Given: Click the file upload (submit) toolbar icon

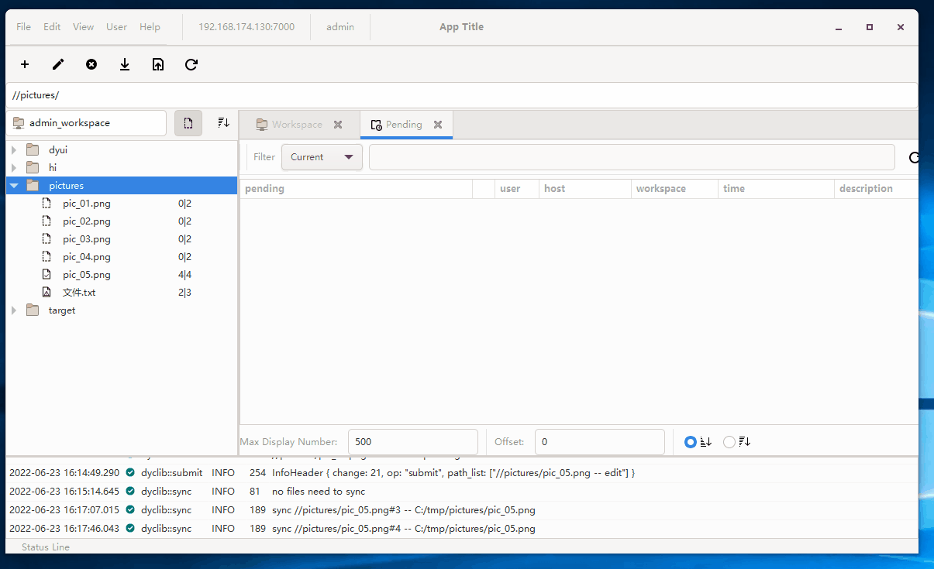Looking at the screenshot, I should [158, 65].
